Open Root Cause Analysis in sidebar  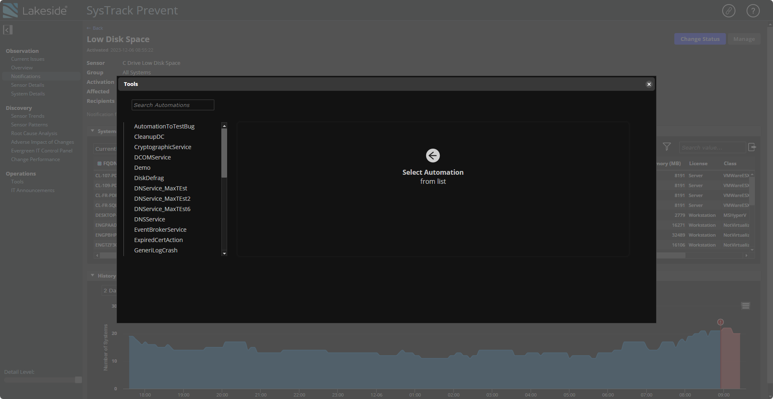point(34,133)
